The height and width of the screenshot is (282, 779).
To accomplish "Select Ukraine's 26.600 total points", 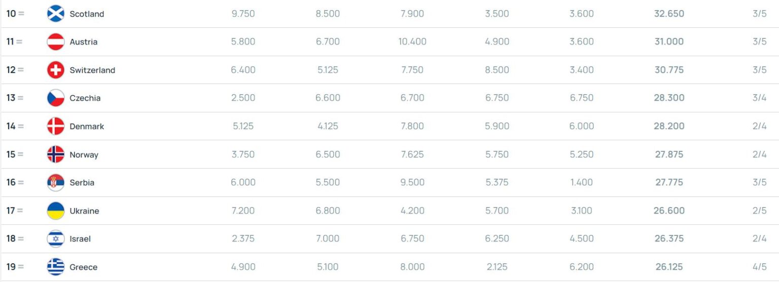I will (x=669, y=211).
